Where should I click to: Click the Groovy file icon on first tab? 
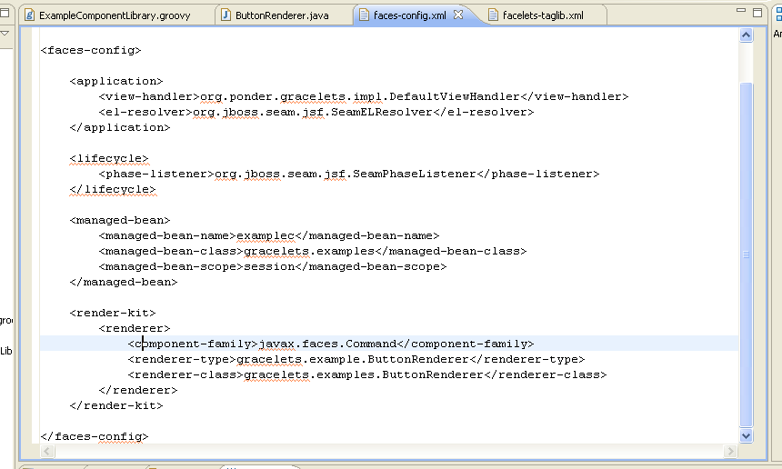(x=29, y=15)
